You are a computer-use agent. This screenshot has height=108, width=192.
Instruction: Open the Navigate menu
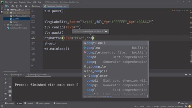[22, 2]
